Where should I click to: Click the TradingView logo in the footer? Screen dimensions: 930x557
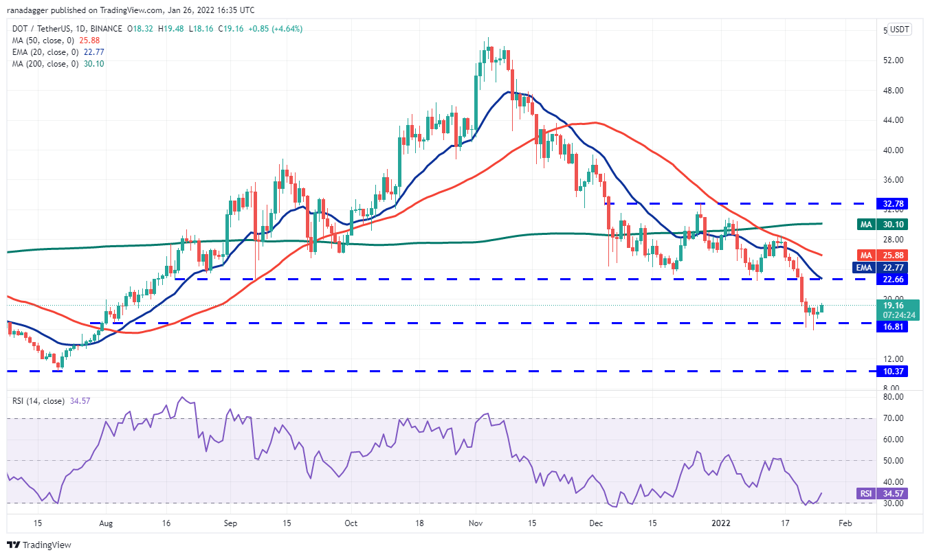click(39, 545)
